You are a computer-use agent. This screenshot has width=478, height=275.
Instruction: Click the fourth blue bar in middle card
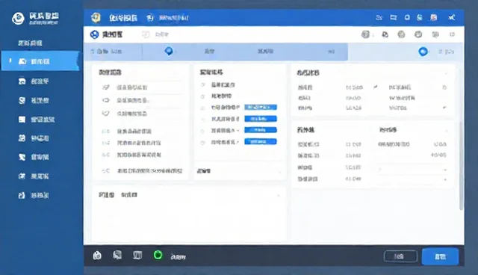click(261, 142)
